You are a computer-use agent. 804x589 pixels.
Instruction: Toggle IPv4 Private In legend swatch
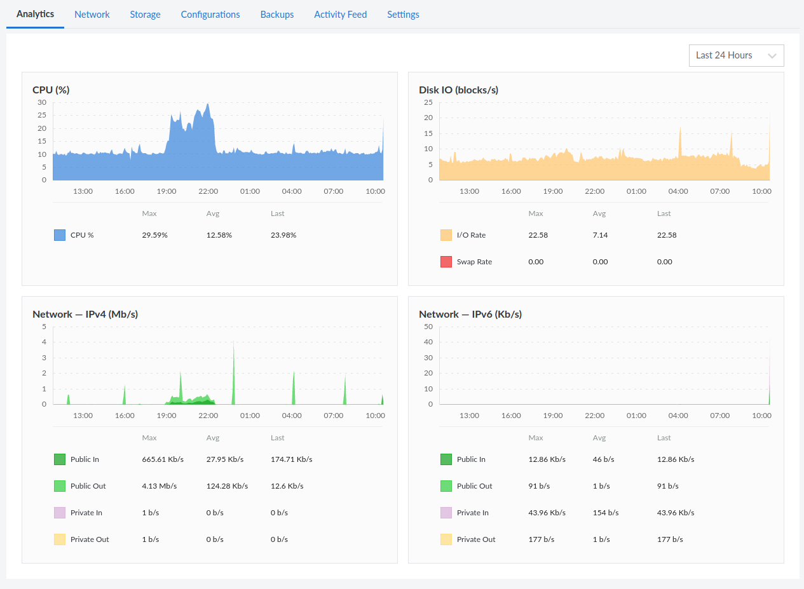60,513
